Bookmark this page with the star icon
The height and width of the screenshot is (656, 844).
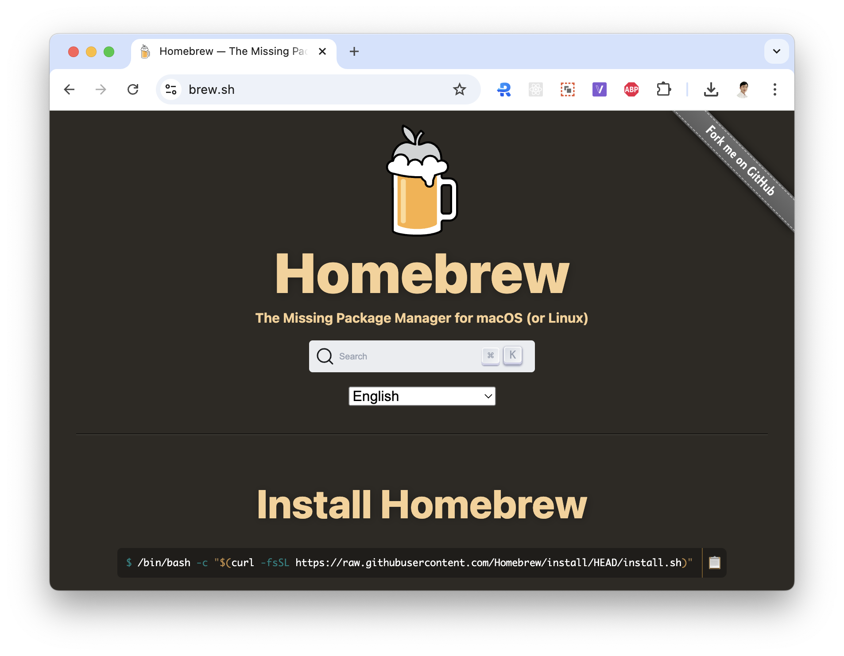pos(459,89)
